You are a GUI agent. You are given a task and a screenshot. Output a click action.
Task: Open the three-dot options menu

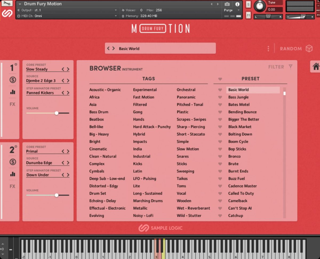(x=268, y=48)
